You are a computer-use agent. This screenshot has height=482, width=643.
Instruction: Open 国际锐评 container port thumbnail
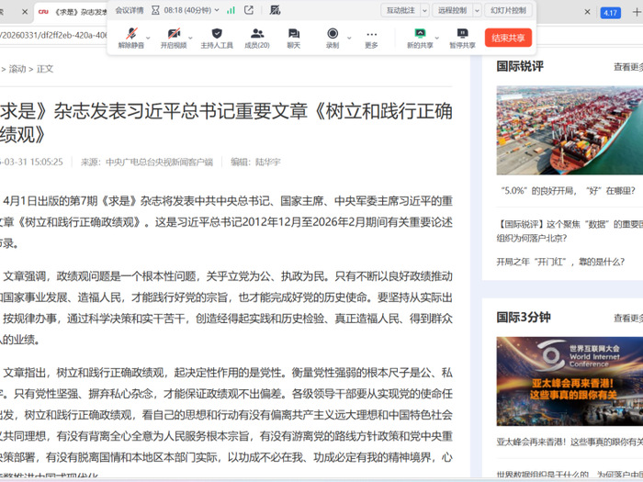tap(570, 129)
